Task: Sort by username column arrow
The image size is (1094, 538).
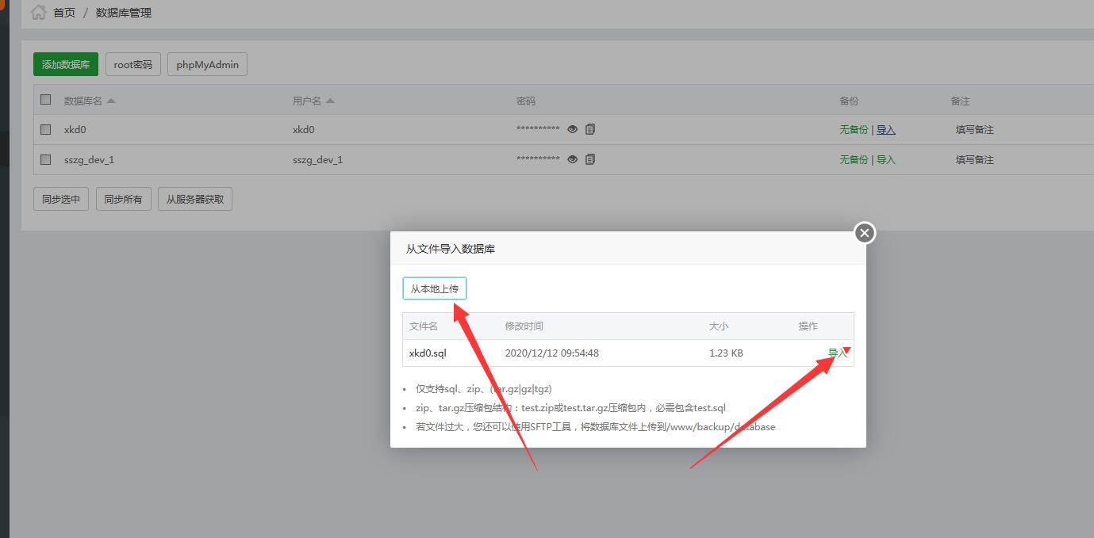Action: click(x=330, y=101)
